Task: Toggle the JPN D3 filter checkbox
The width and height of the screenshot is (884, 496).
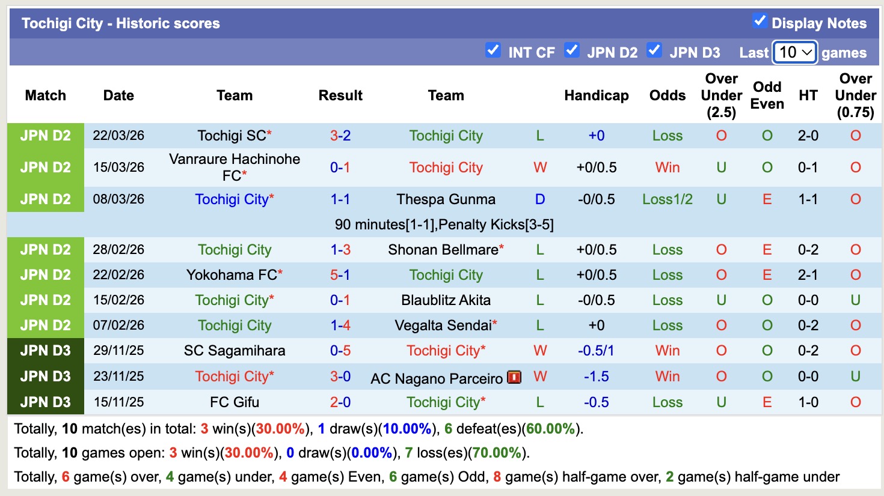Action: (654, 50)
